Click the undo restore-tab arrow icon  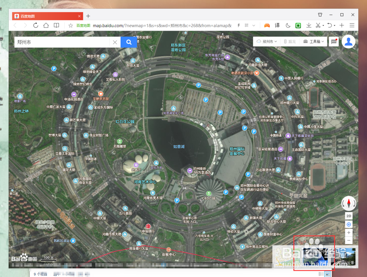click(330, 25)
